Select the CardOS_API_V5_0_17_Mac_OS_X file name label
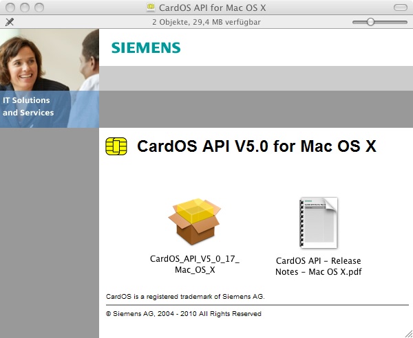 [x=195, y=264]
